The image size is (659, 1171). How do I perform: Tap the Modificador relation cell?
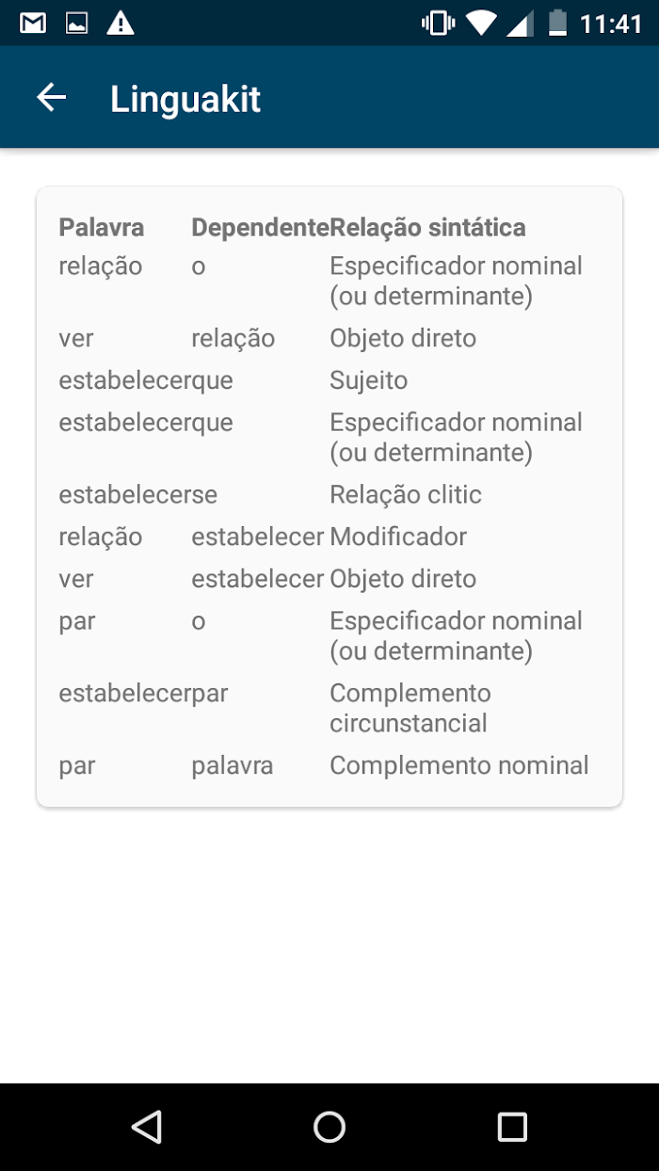[x=398, y=537]
